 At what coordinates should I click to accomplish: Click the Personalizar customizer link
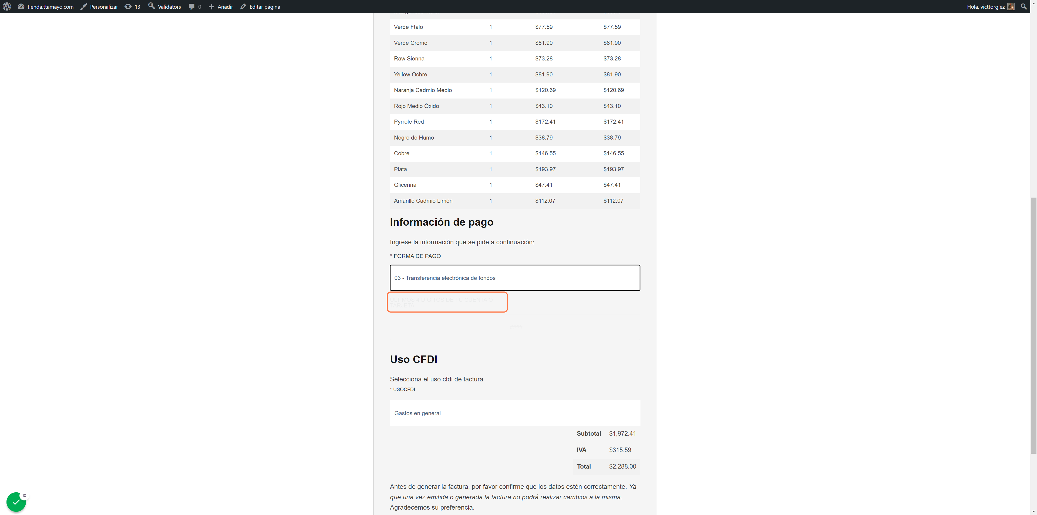tap(99, 6)
